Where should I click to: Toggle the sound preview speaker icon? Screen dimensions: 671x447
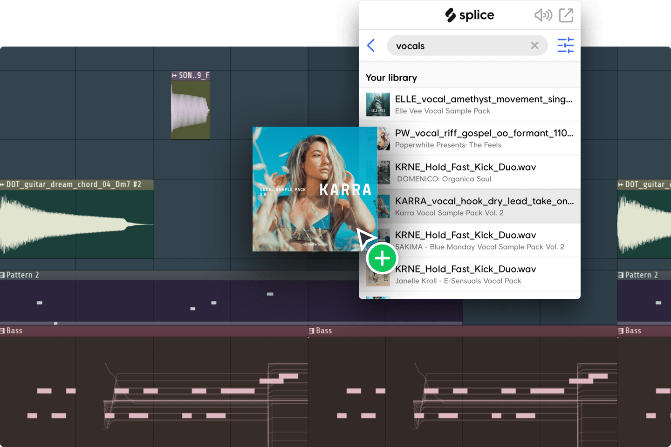[543, 15]
